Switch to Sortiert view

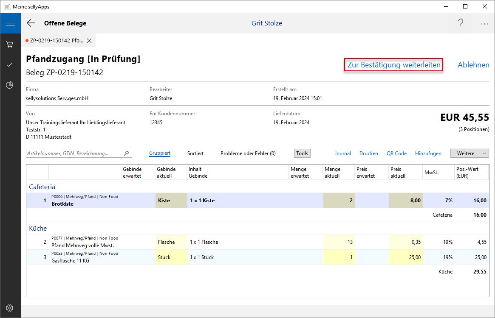click(x=195, y=153)
